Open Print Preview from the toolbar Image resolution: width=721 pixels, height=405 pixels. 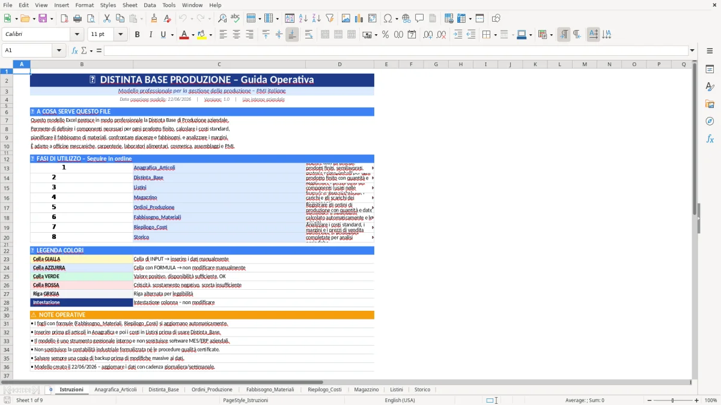click(x=90, y=19)
